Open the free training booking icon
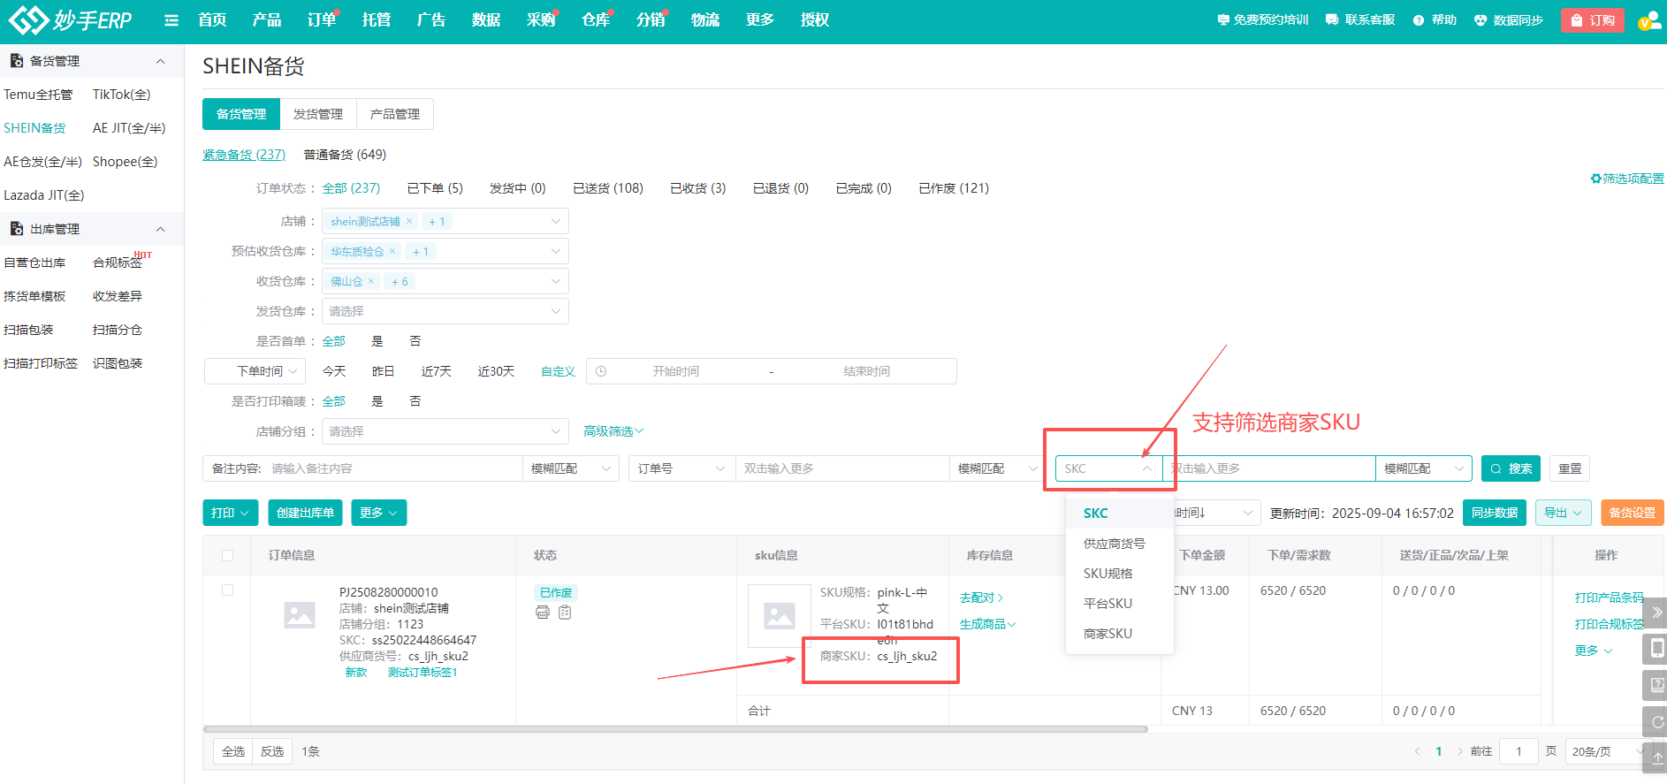Image resolution: width=1667 pixels, height=784 pixels. pos(1223,19)
